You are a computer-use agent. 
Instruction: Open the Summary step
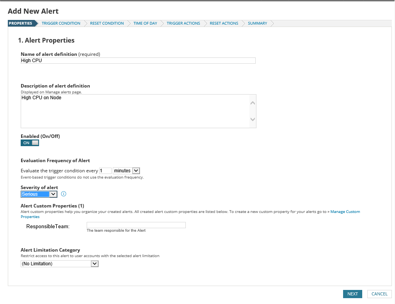pyautogui.click(x=257, y=23)
